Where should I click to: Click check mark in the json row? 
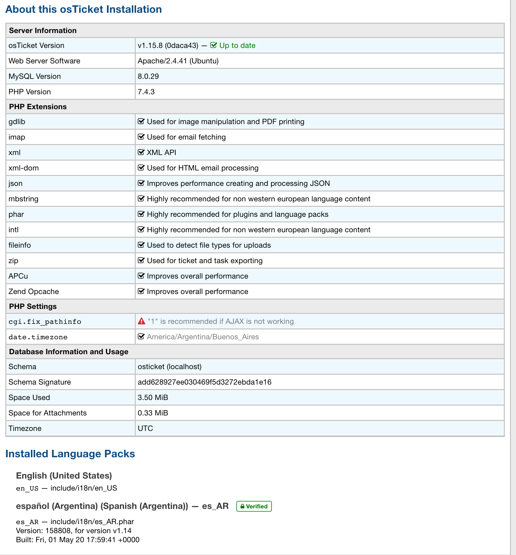tap(141, 183)
